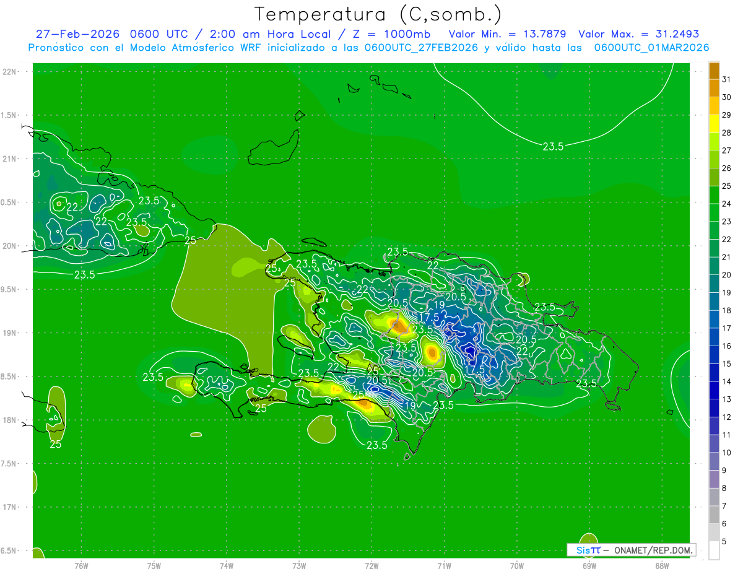Click the 20N latitude axis label
The image size is (743, 574).
[x=11, y=246]
